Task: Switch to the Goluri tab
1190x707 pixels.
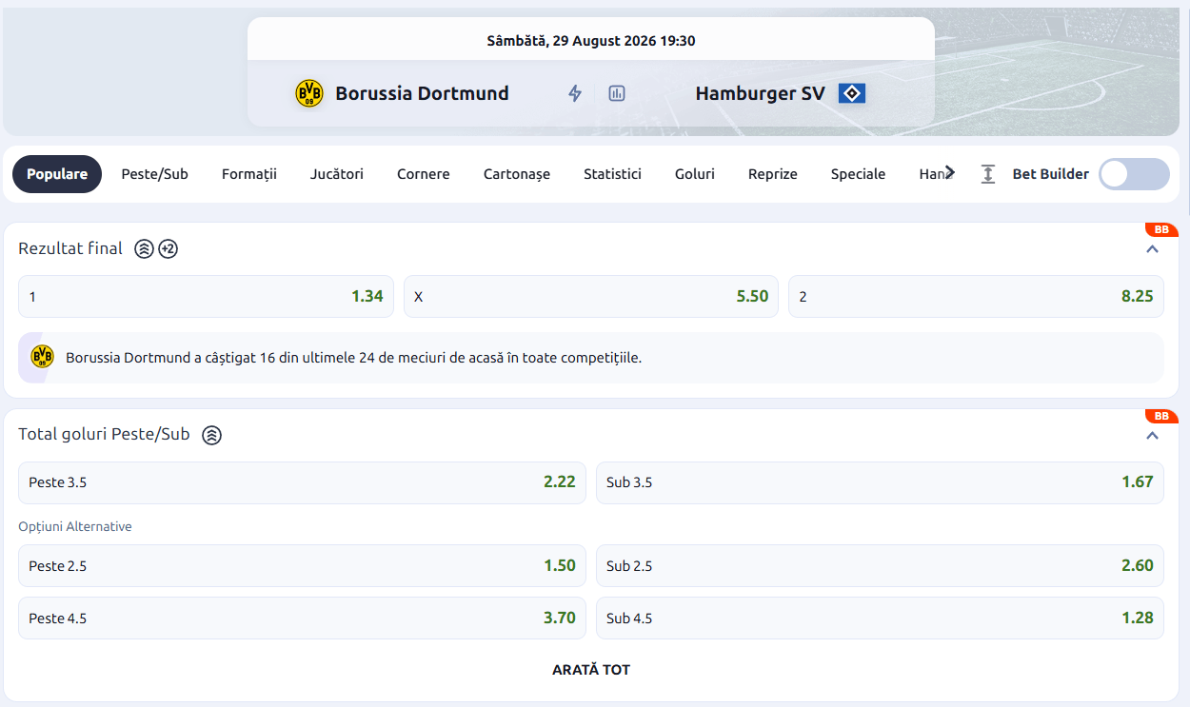Action: (x=695, y=174)
